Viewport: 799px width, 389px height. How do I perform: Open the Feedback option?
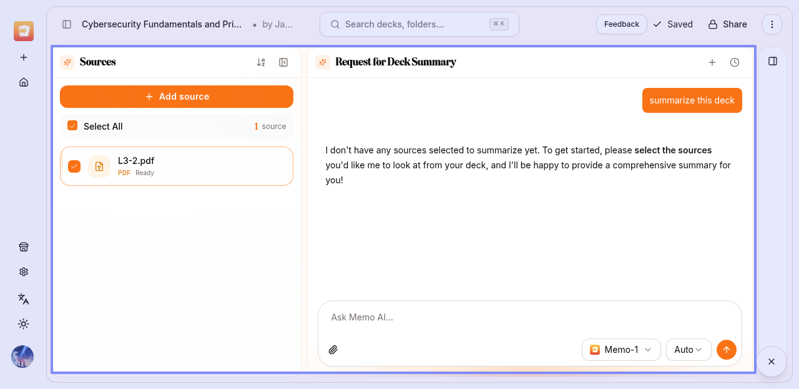(621, 24)
